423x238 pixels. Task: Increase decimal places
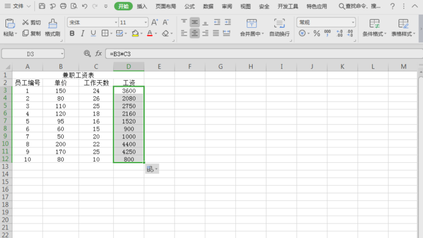pyautogui.click(x=339, y=33)
